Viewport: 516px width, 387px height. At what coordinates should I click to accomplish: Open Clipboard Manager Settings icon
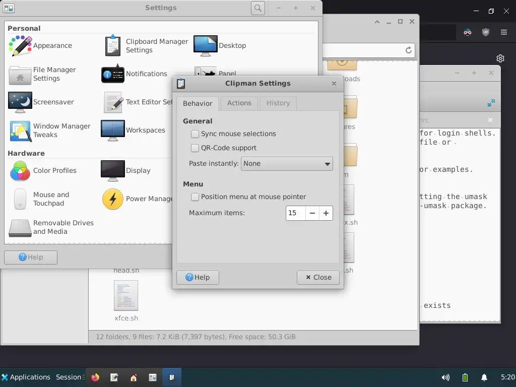[x=112, y=46]
